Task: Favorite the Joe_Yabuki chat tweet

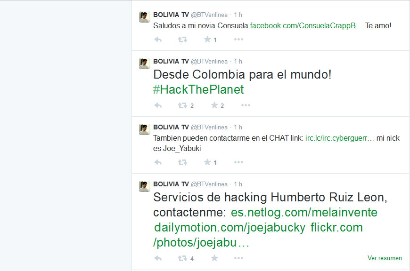Action: tap(207, 162)
